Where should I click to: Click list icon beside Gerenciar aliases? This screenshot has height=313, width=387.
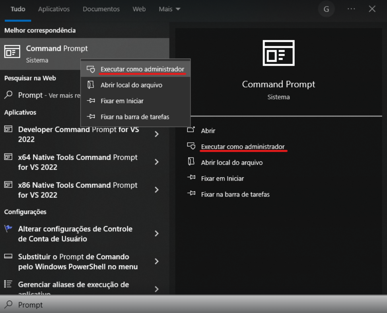coord(8,284)
